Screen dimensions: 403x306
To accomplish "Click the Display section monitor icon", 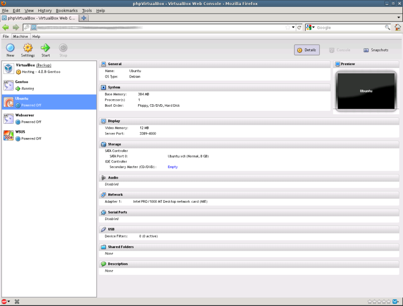I will [103, 121].
